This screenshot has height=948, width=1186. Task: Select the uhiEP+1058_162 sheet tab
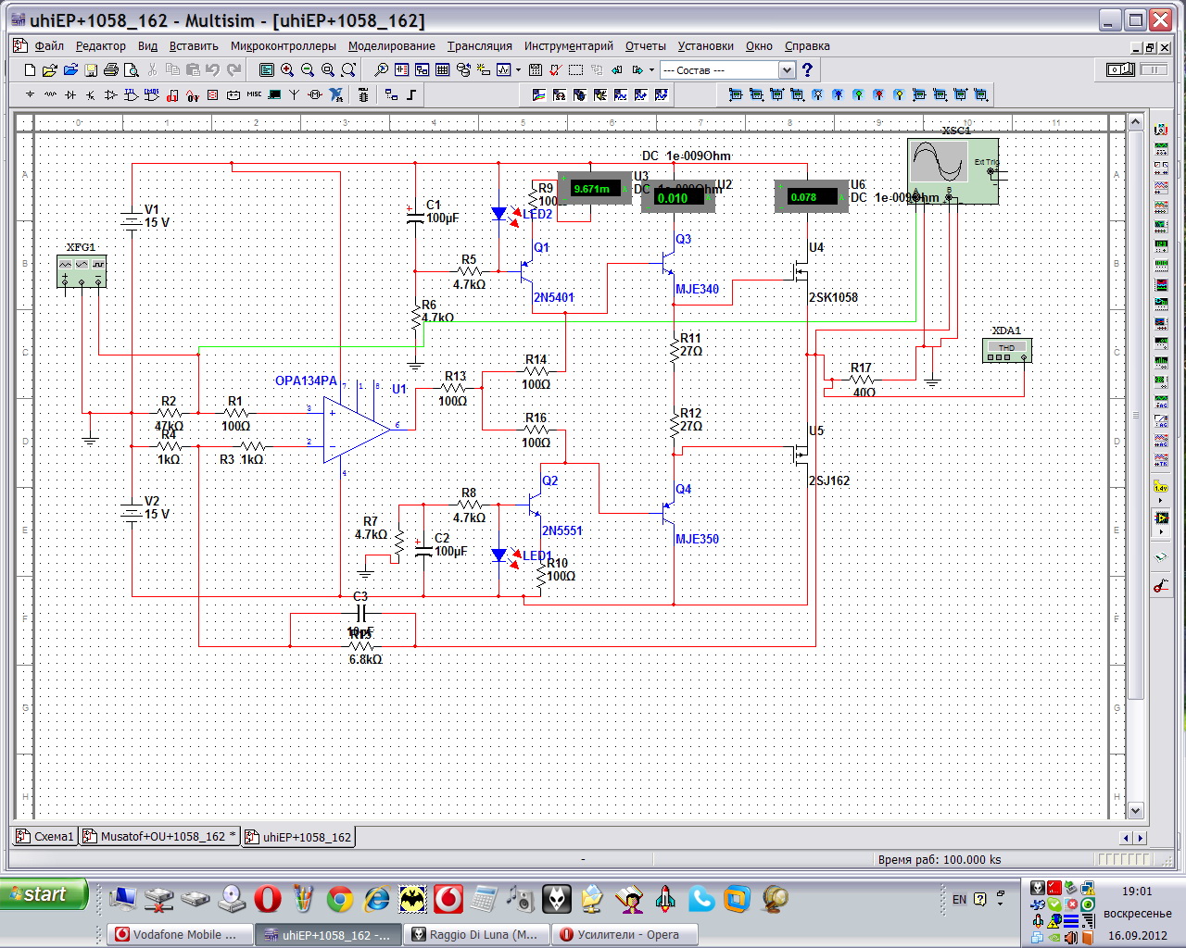point(298,837)
